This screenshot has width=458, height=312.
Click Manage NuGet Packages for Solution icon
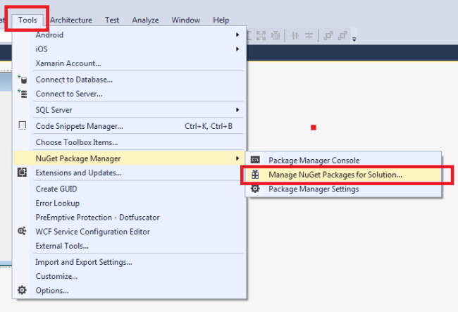pos(255,175)
